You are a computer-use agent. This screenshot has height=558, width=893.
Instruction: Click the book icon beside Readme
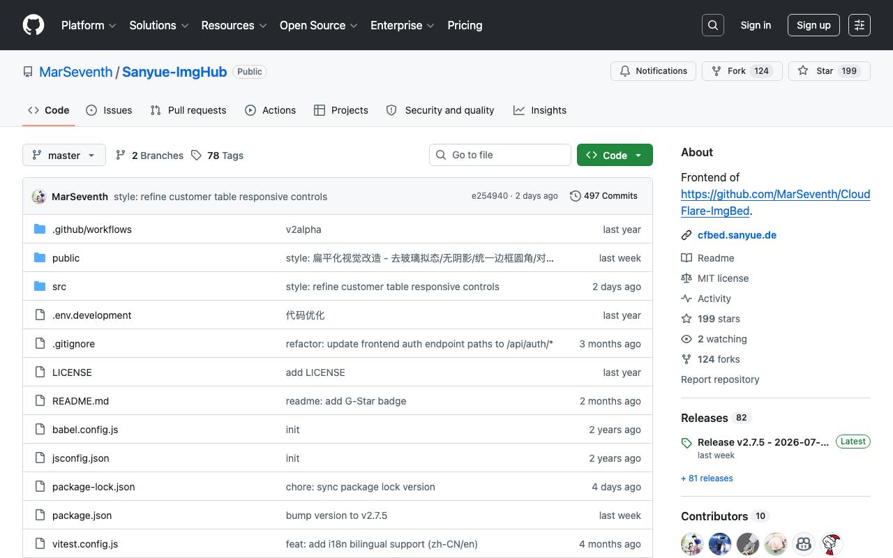(x=686, y=258)
